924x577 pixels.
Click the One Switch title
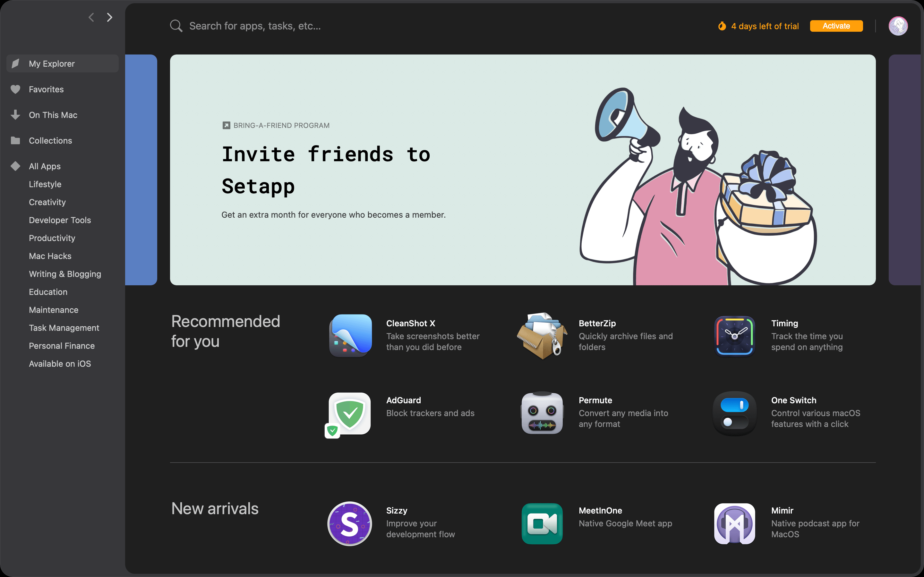point(794,400)
